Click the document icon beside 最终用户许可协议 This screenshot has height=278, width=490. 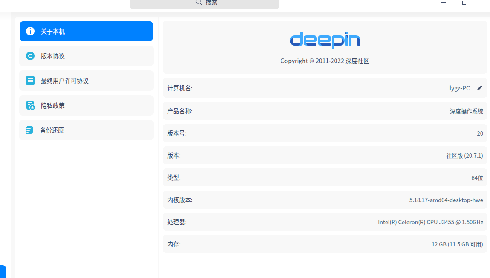point(30,81)
